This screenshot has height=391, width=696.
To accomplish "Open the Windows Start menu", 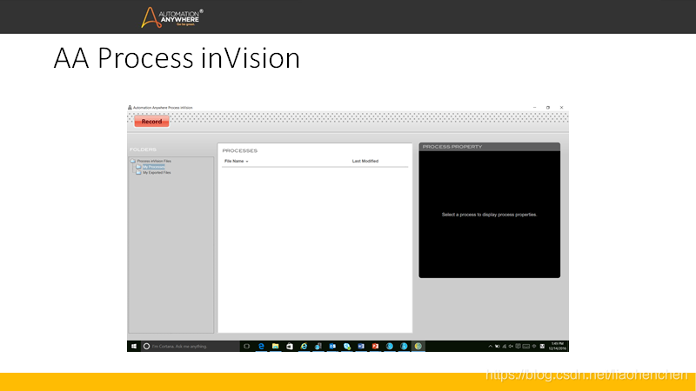I will 134,346.
